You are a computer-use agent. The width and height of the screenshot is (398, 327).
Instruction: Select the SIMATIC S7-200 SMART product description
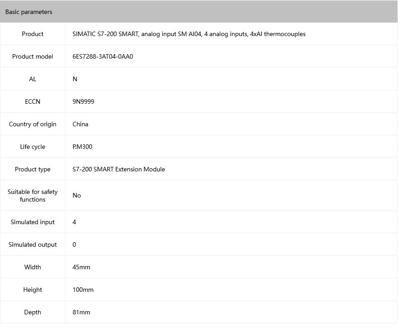189,34
